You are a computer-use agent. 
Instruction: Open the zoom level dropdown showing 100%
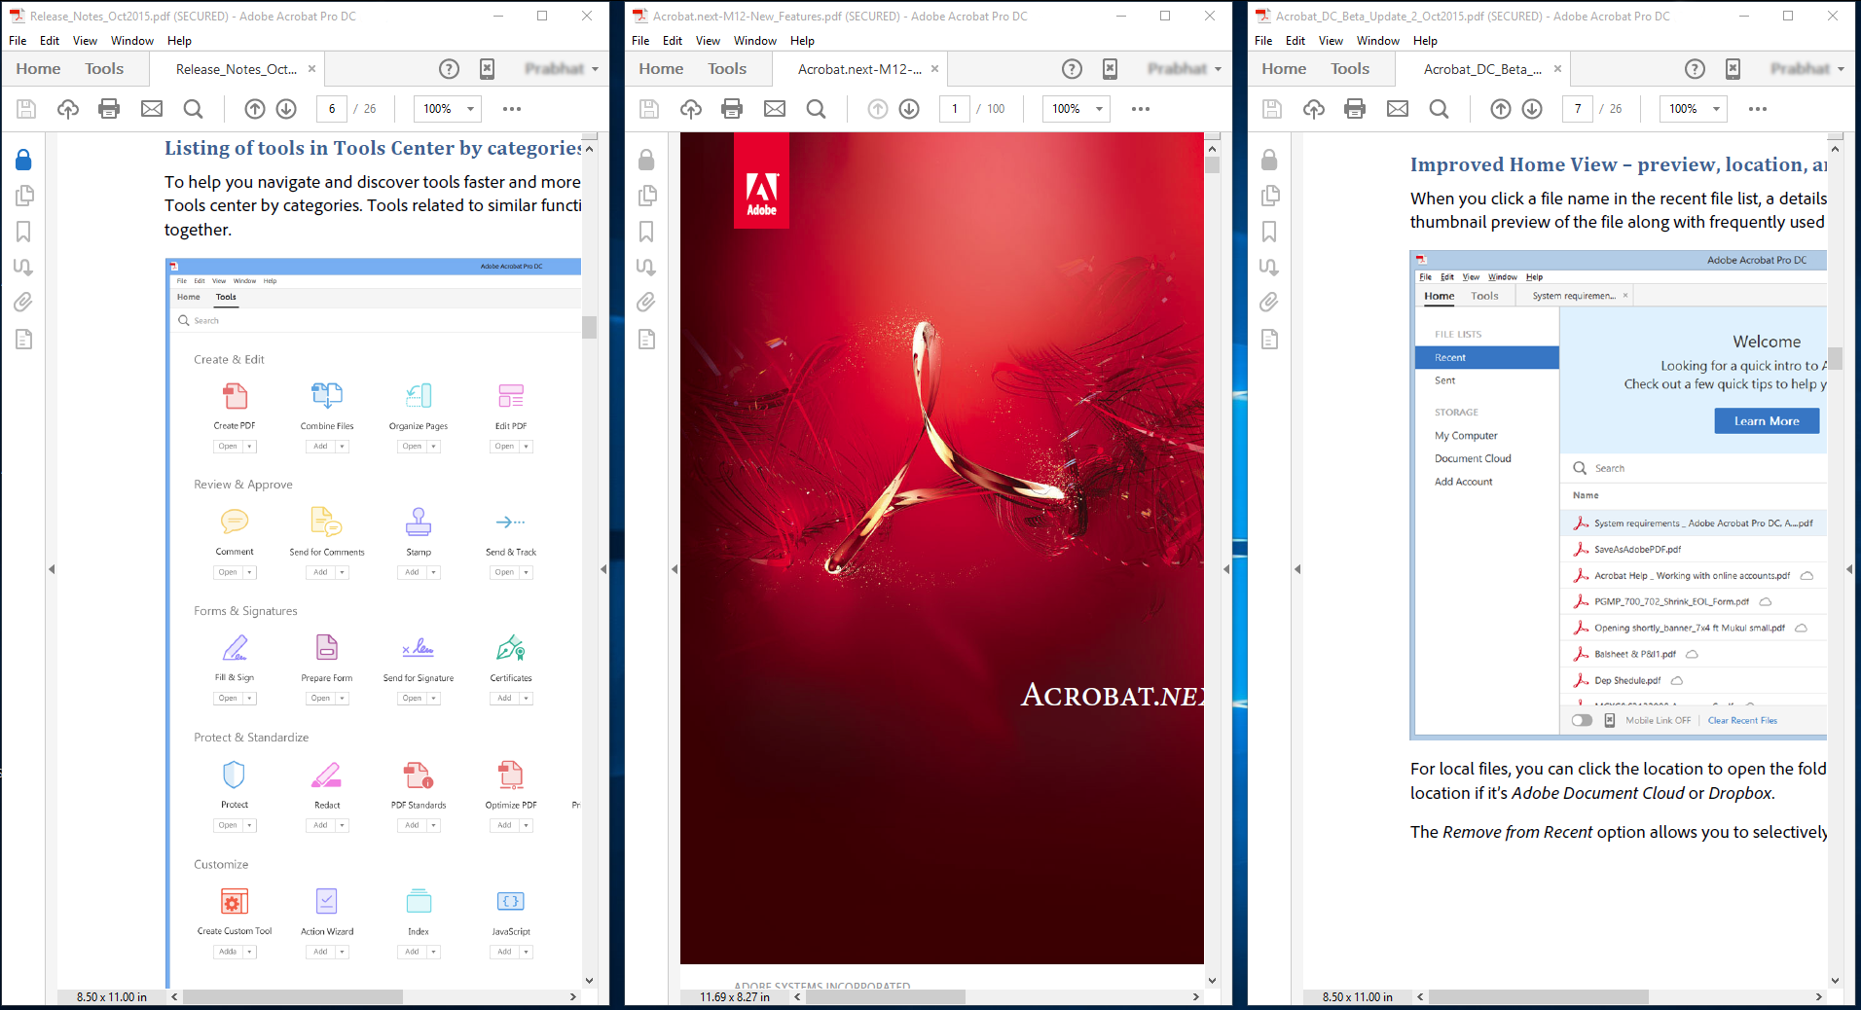pyautogui.click(x=447, y=109)
